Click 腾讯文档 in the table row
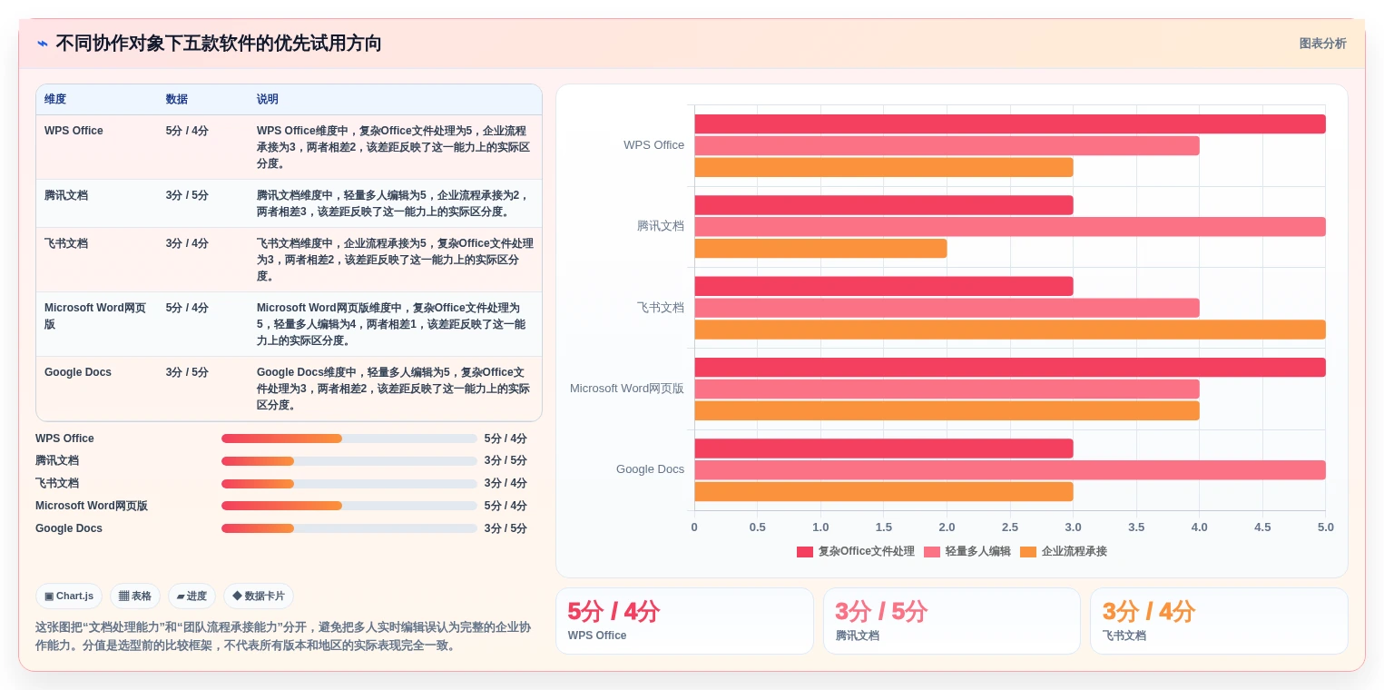The height and width of the screenshot is (690, 1384). [66, 195]
